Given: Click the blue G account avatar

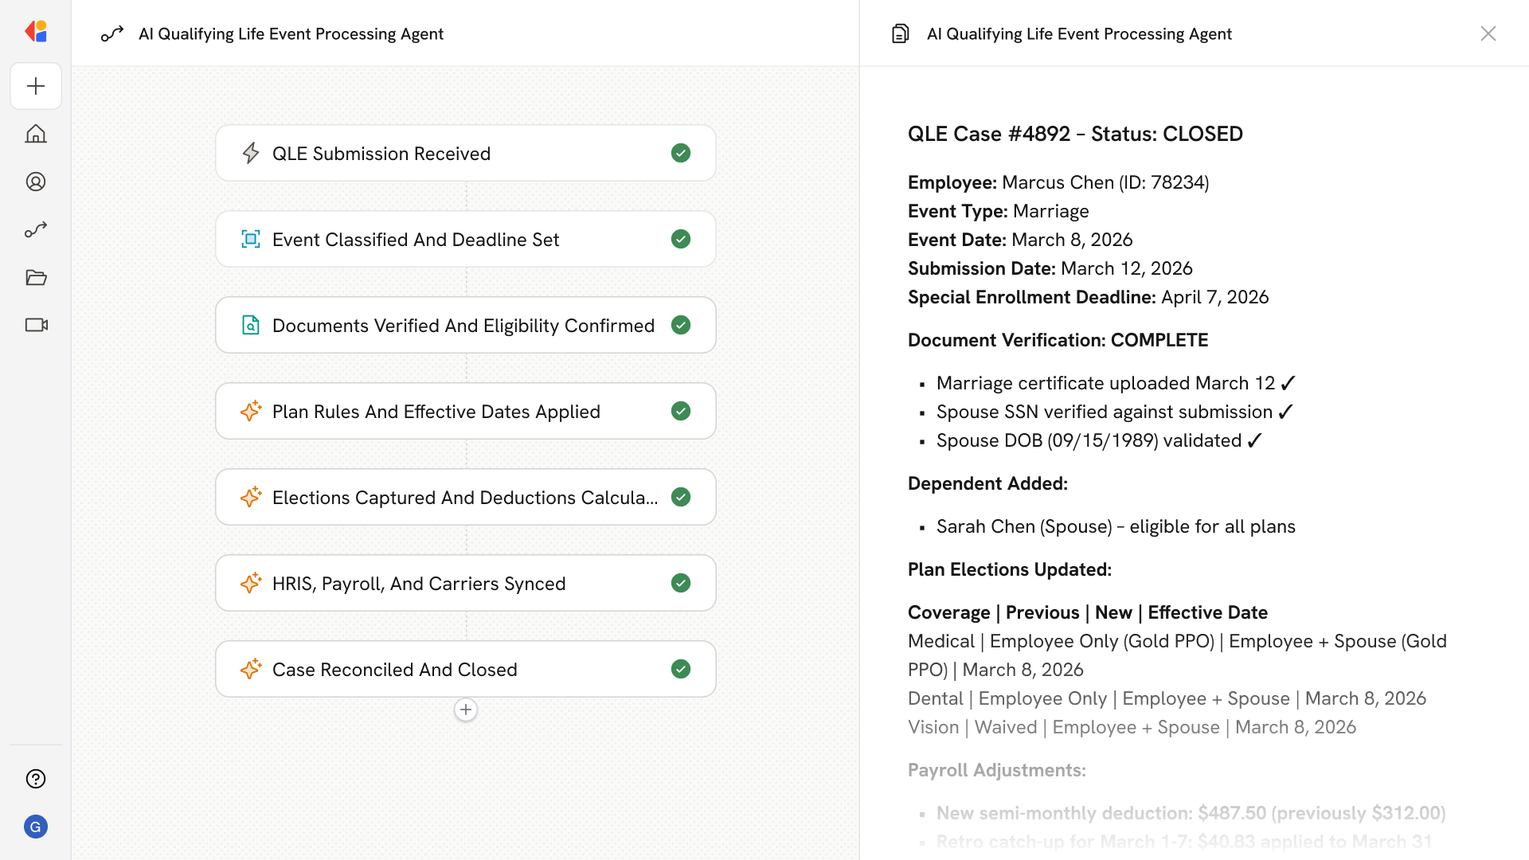Looking at the screenshot, I should click(x=36, y=827).
